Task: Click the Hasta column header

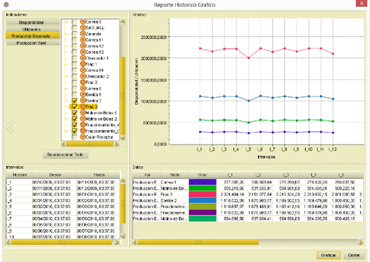Action: pos(99,175)
